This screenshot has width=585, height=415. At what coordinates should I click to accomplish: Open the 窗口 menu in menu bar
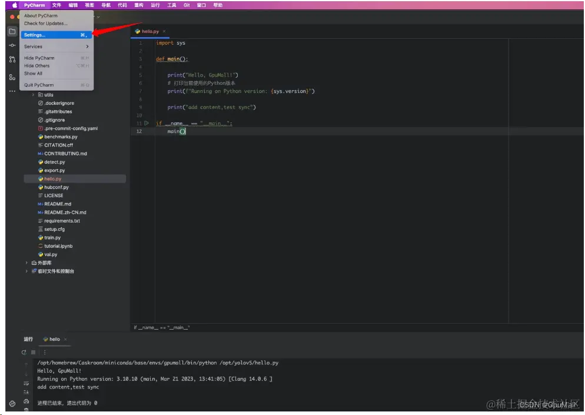[x=201, y=5]
